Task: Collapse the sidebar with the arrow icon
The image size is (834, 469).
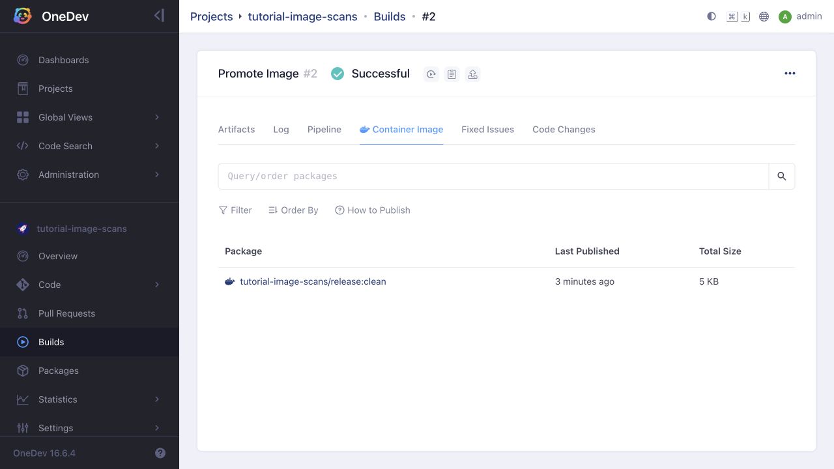Action: coord(159,16)
